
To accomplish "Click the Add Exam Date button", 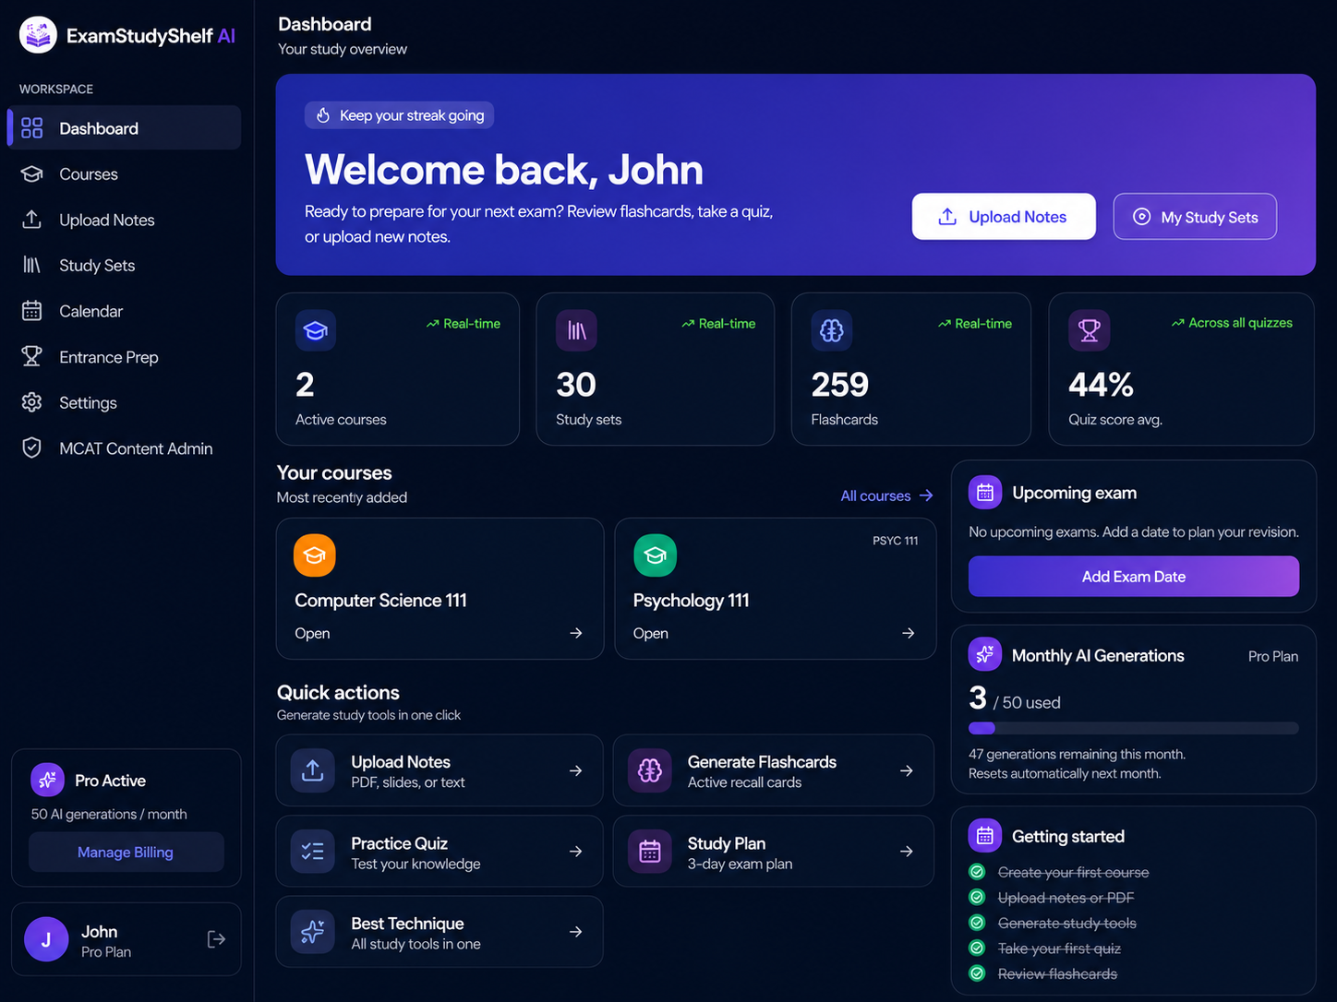I will 1134,577.
